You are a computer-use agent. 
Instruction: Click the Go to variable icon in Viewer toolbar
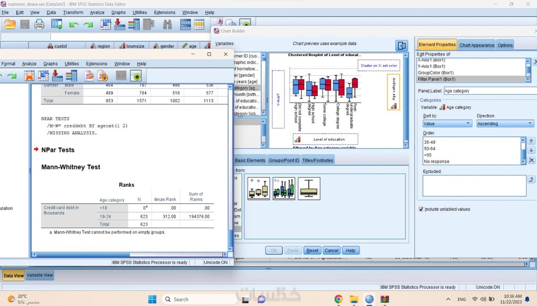(x=57, y=76)
